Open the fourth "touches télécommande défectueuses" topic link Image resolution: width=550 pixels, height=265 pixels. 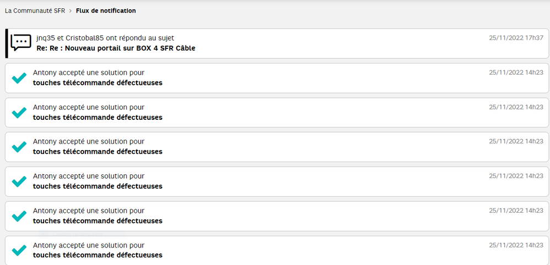pos(97,186)
